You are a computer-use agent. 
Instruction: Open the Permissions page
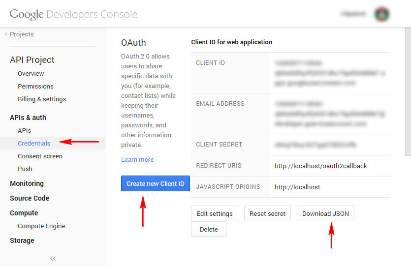[x=35, y=87]
